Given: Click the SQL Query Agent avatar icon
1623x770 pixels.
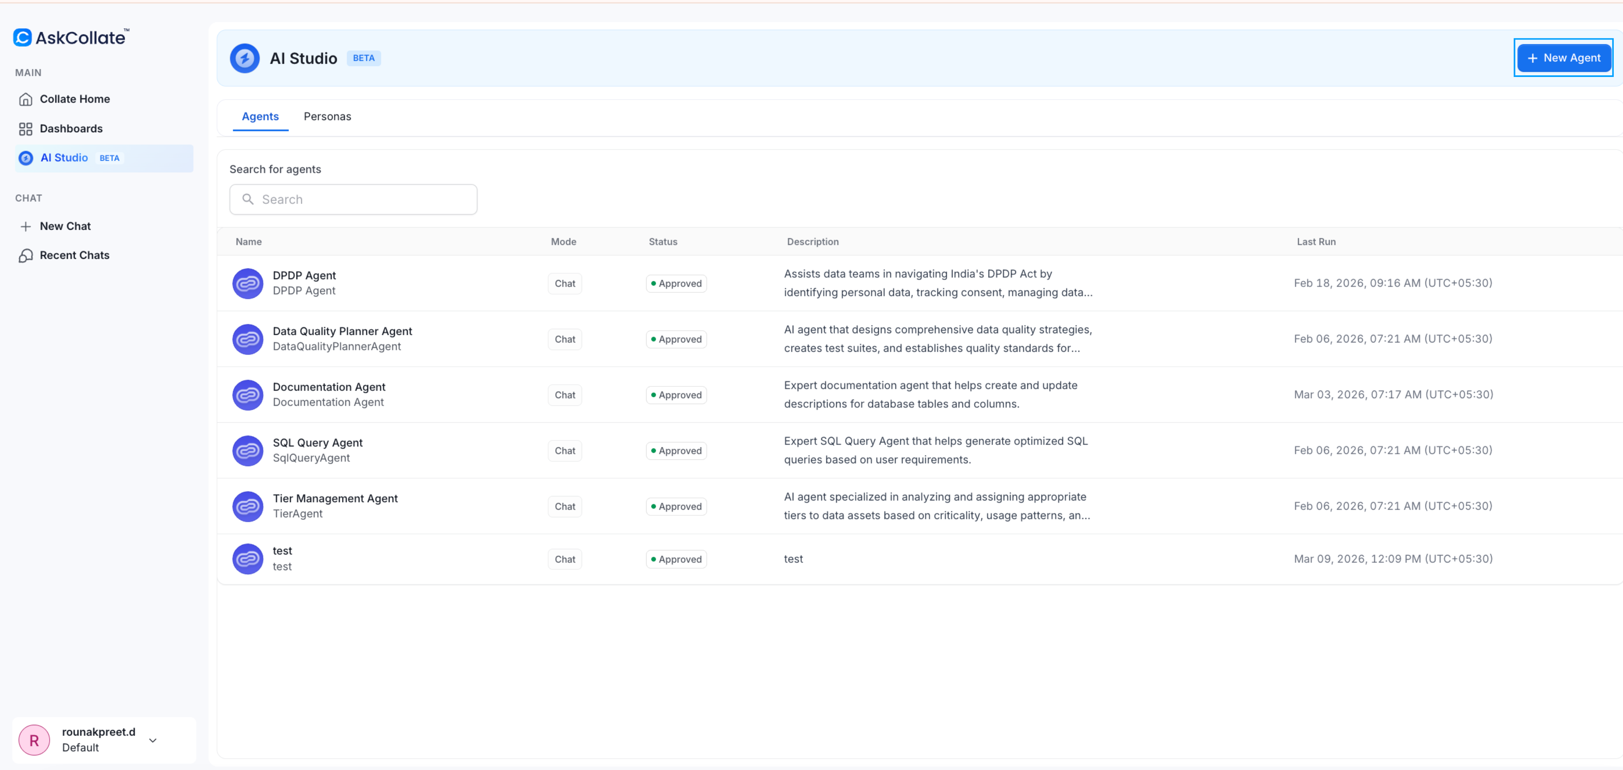Looking at the screenshot, I should [248, 451].
